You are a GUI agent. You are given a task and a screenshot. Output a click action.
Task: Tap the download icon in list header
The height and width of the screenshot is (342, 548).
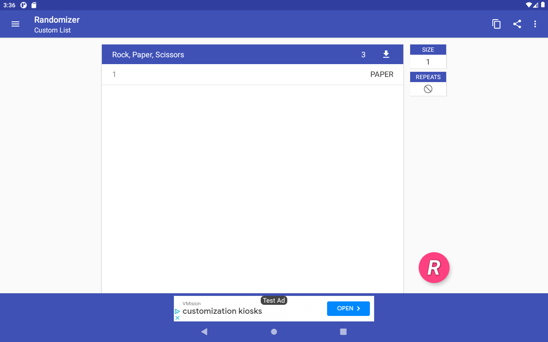pyautogui.click(x=386, y=54)
